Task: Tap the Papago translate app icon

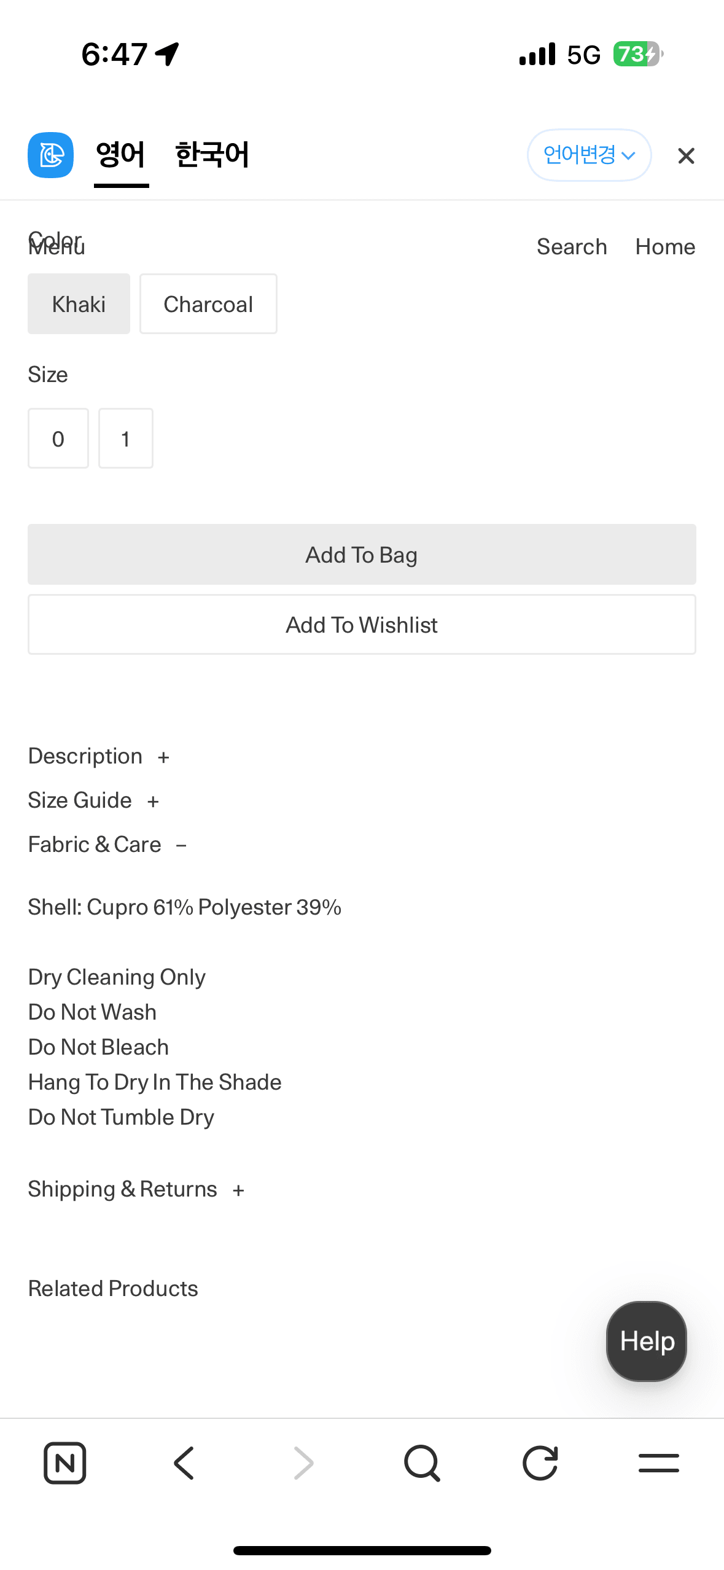Action: 50,155
